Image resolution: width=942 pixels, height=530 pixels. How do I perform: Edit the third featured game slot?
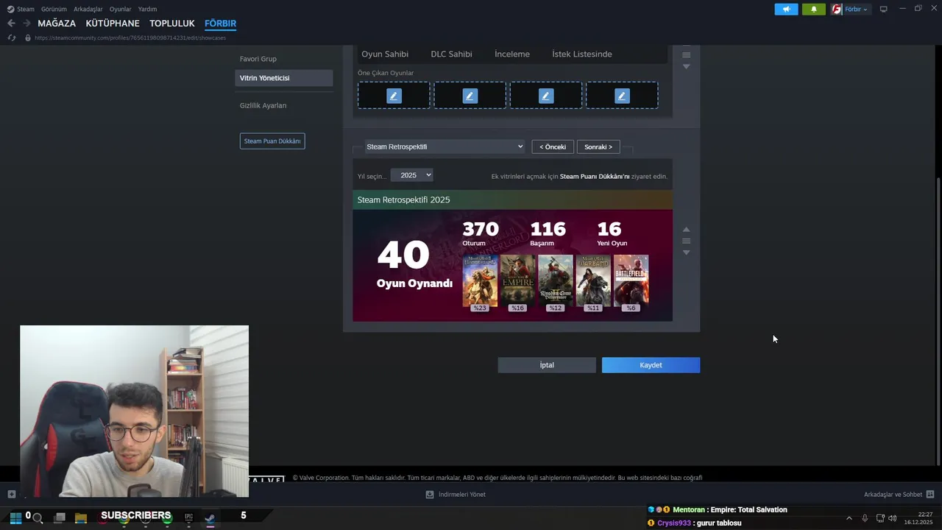click(x=546, y=96)
